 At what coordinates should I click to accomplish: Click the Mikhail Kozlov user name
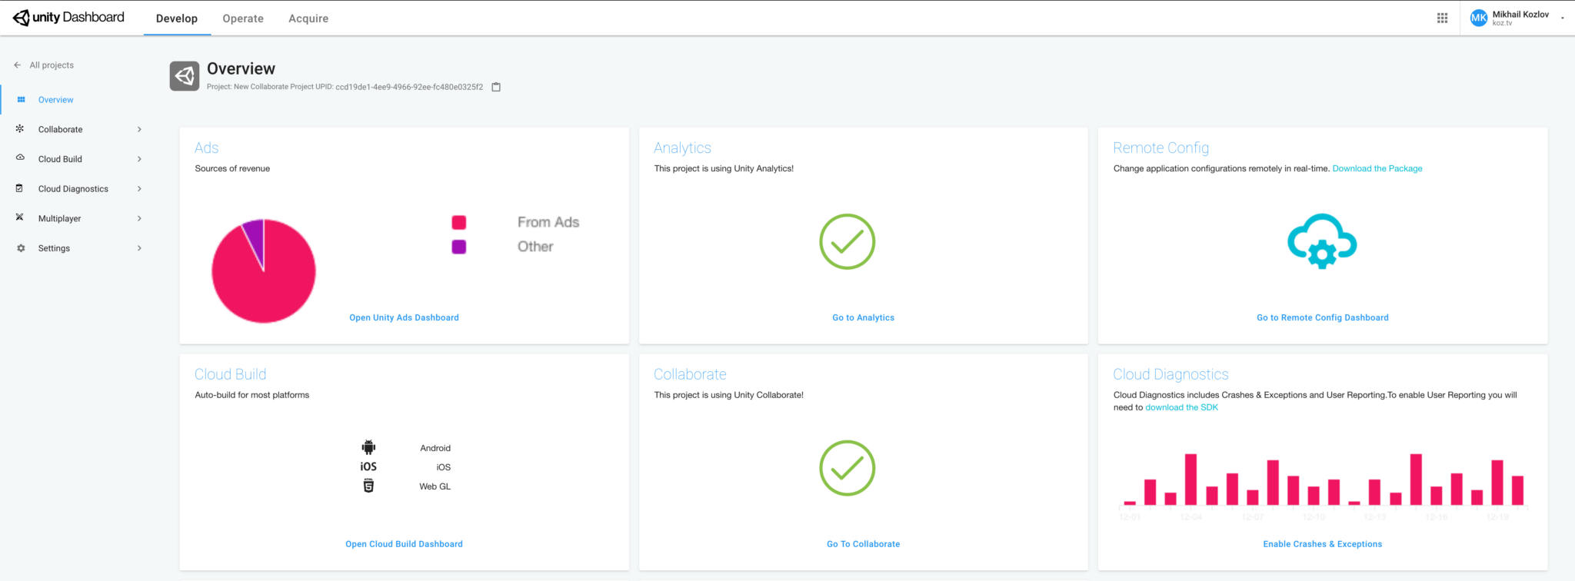click(1520, 14)
